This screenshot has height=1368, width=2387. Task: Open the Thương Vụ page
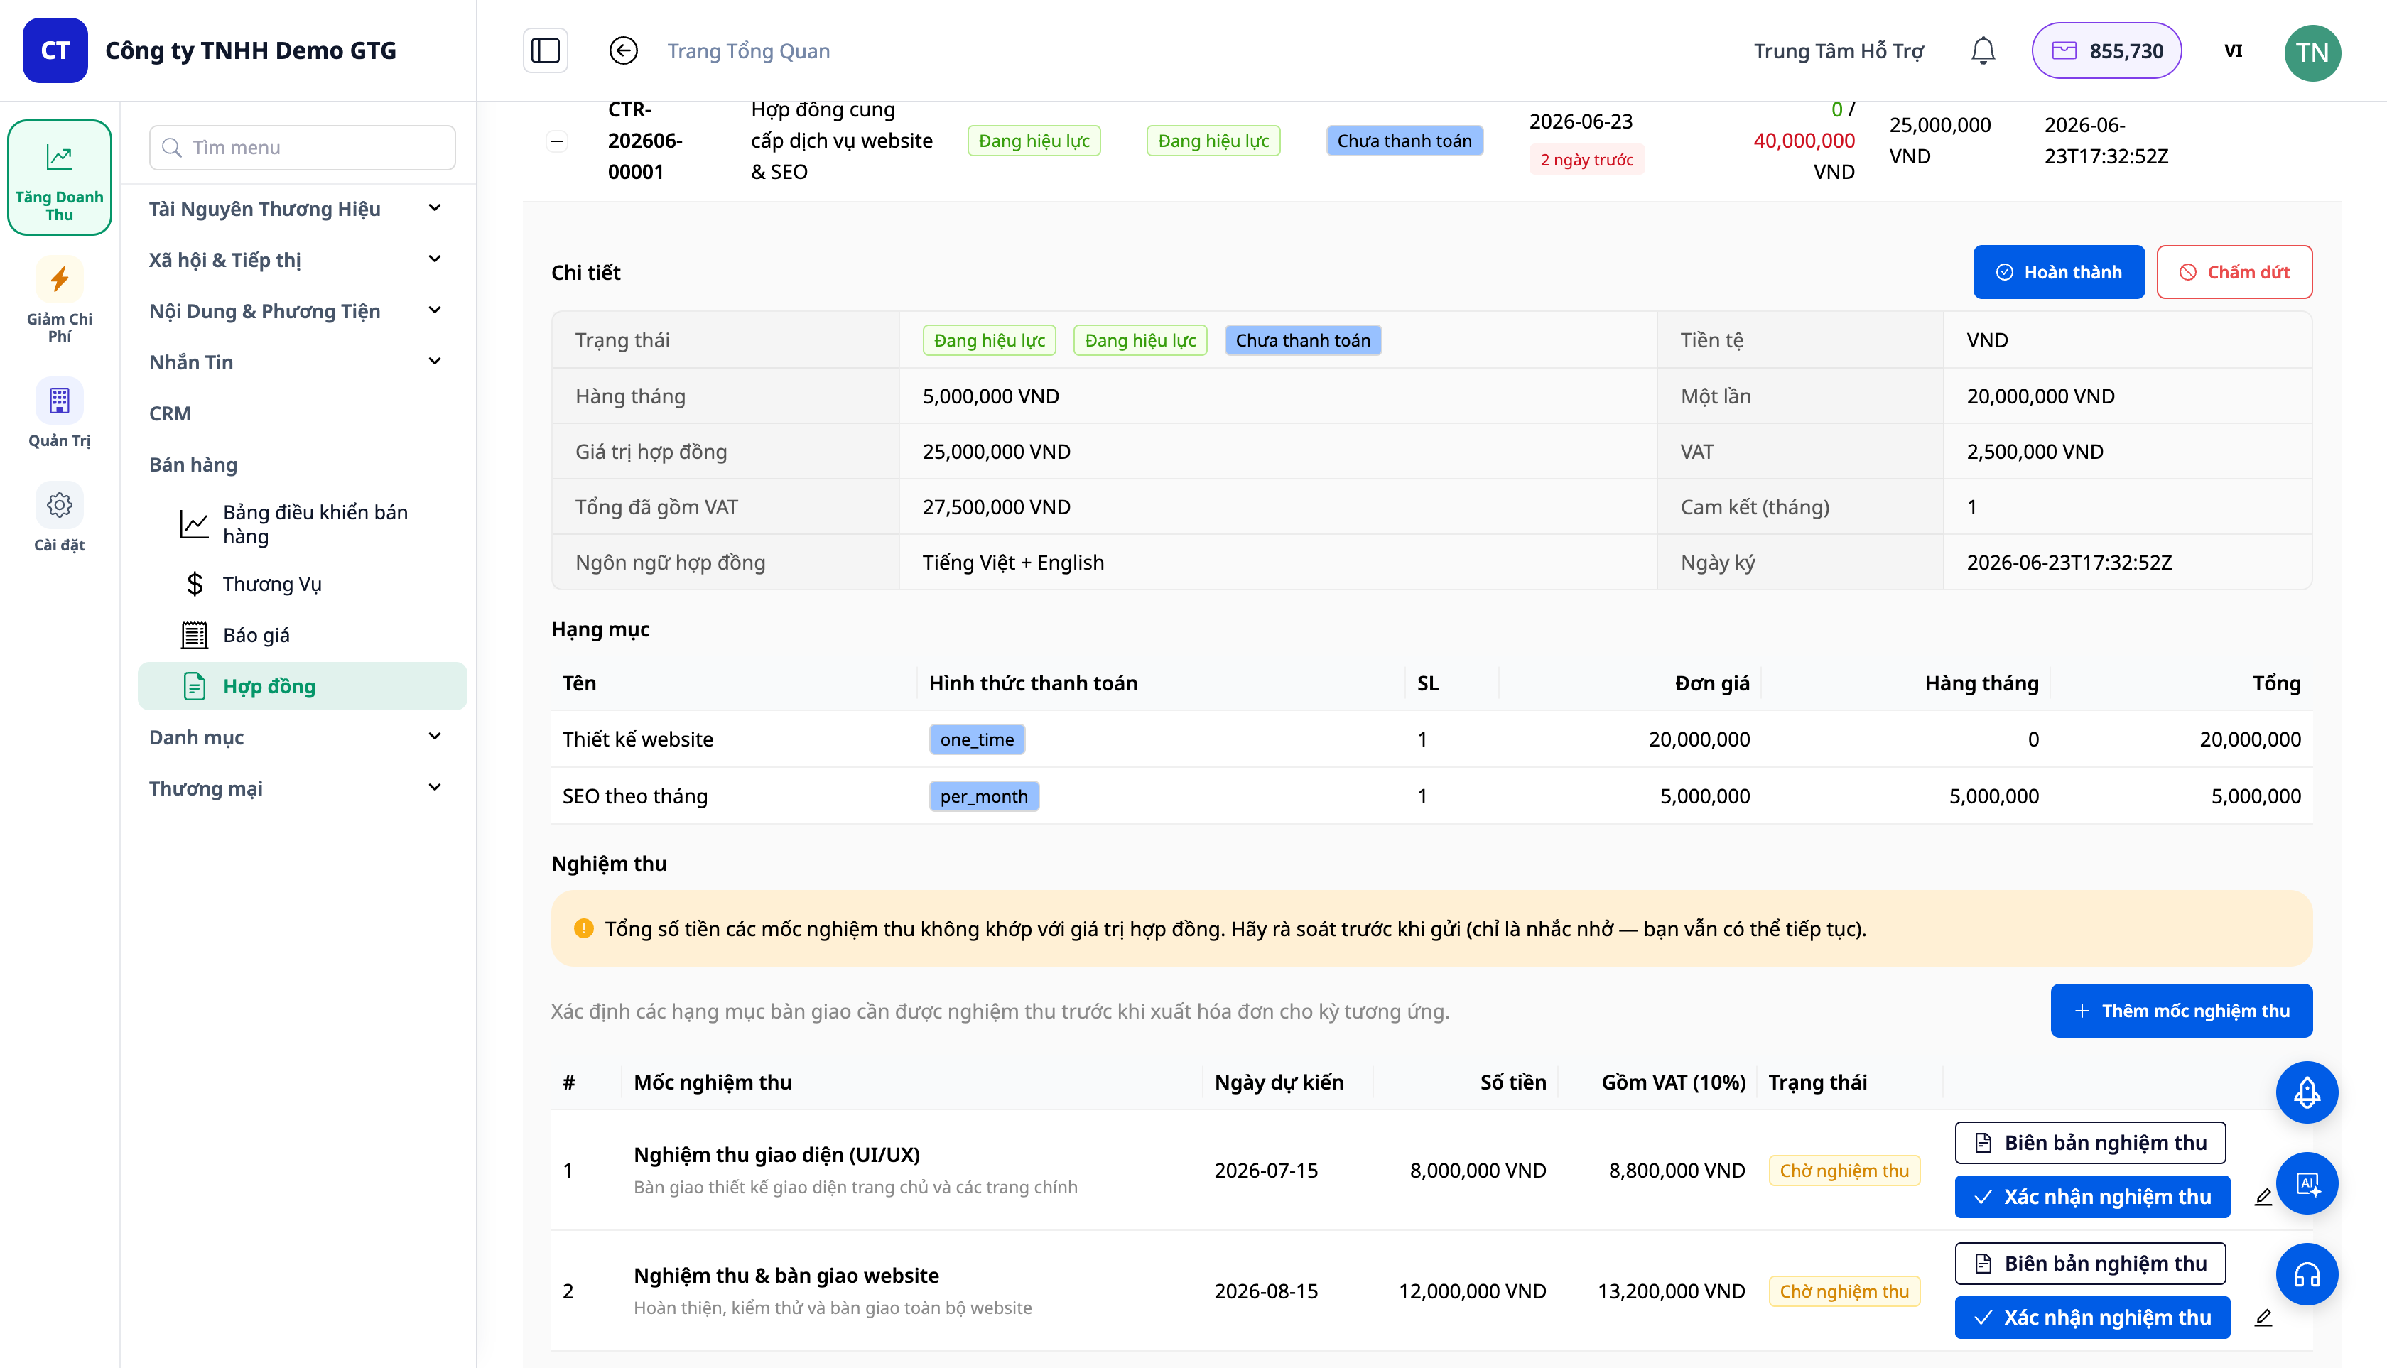coord(303,583)
